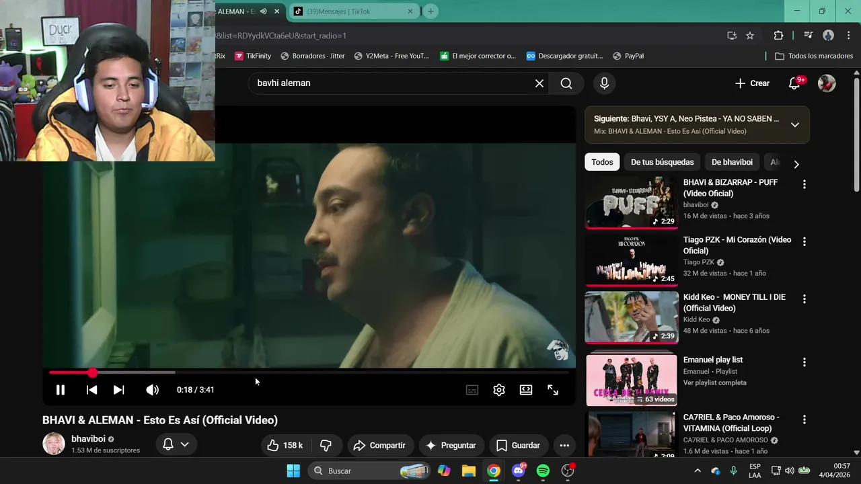Screen dimensions: 861x484
Task: Skip to the next video
Action: coord(118,390)
